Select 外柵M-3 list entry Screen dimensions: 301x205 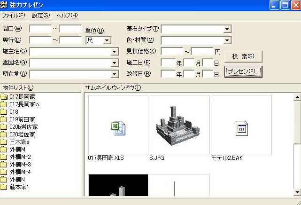[x=20, y=165]
